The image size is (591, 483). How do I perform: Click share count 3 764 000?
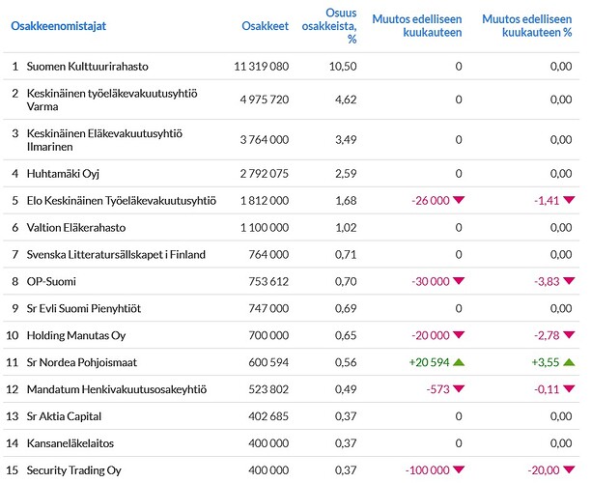(x=265, y=140)
